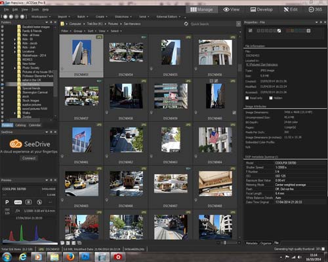328x262 pixels.
Task: Open Firefox from the taskbar
Action: pos(70,257)
